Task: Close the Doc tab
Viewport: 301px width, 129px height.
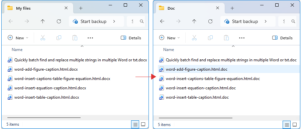Action: pyautogui.click(x=217, y=8)
